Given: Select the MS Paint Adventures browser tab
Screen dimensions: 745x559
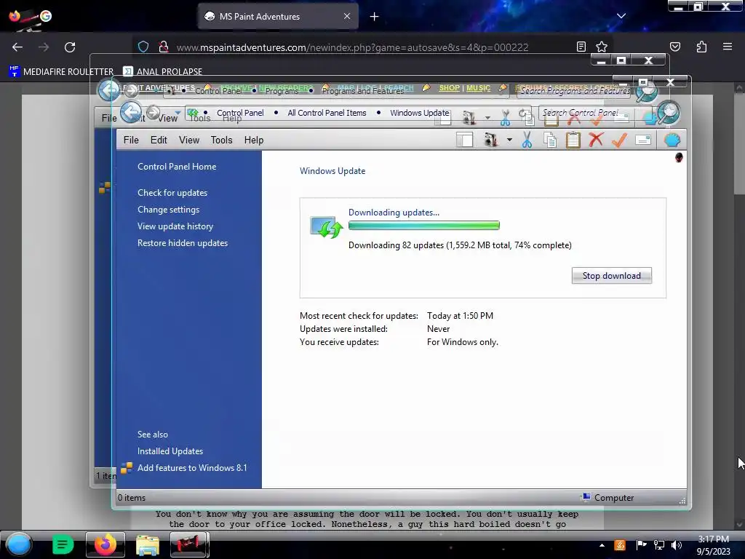Looking at the screenshot, I should (x=278, y=16).
